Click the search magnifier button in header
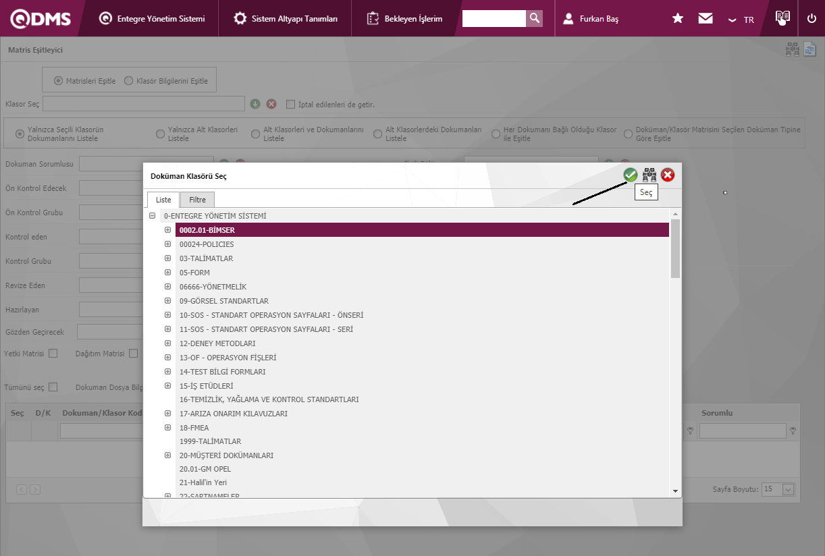Viewport: 825px width, 556px height. click(534, 18)
